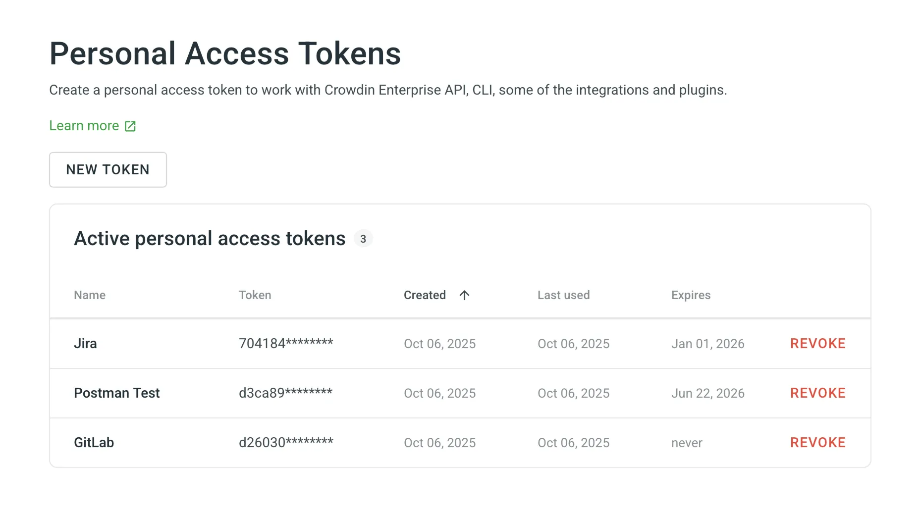The image size is (922, 516).
Task: Sort tokens by the Expires column
Action: [691, 295]
